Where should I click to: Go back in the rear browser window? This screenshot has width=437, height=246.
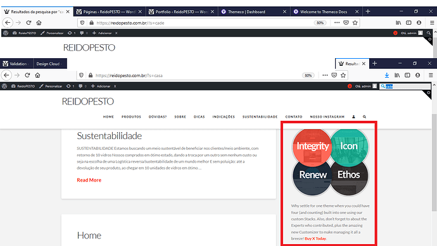click(x=8, y=23)
